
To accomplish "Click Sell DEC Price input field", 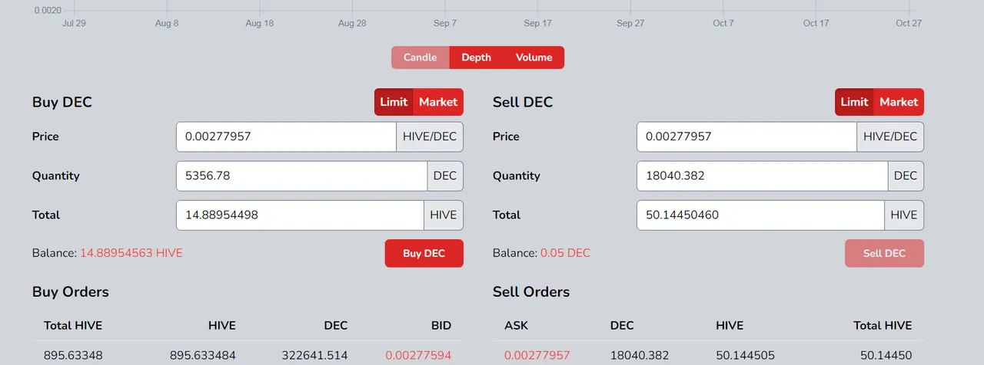I will click(x=746, y=136).
